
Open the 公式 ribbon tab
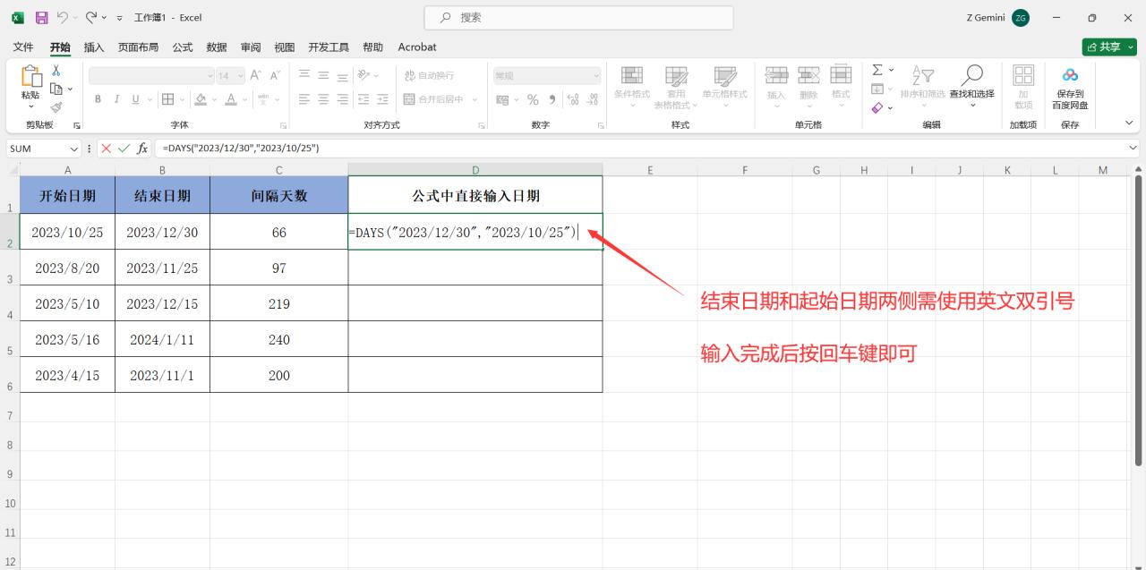(x=183, y=47)
